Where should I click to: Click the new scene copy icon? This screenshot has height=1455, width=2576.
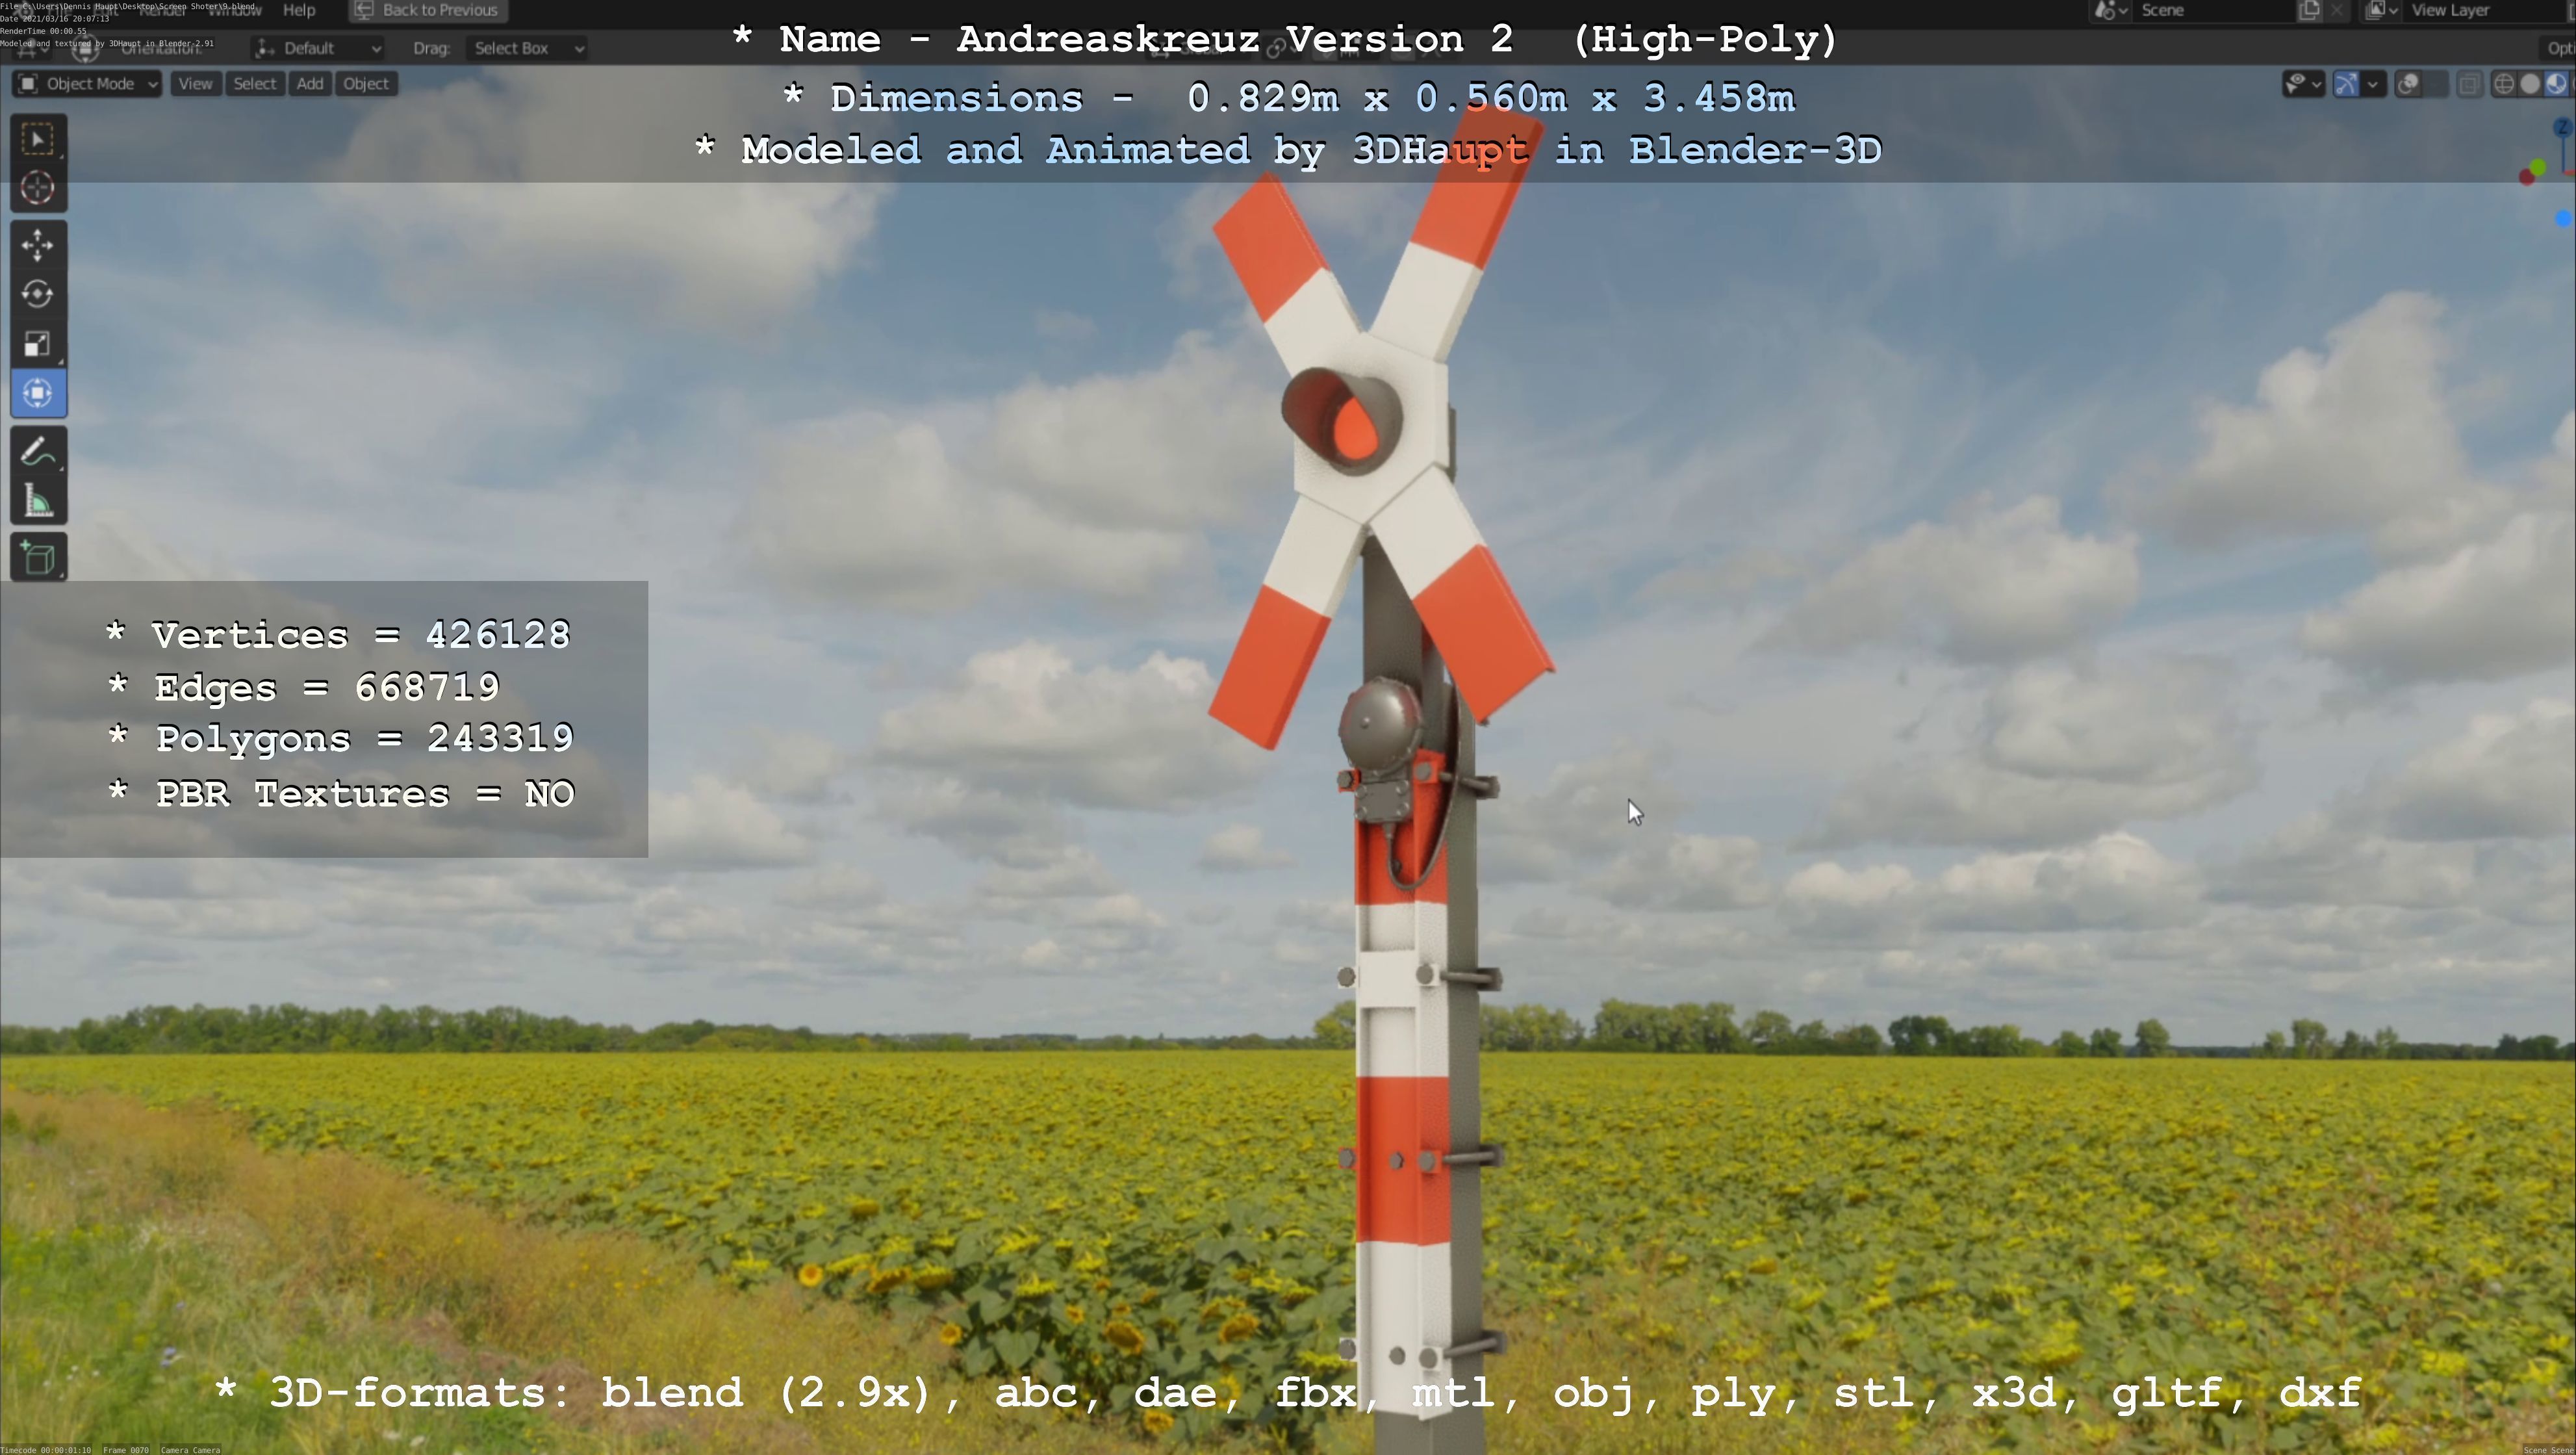click(2309, 10)
